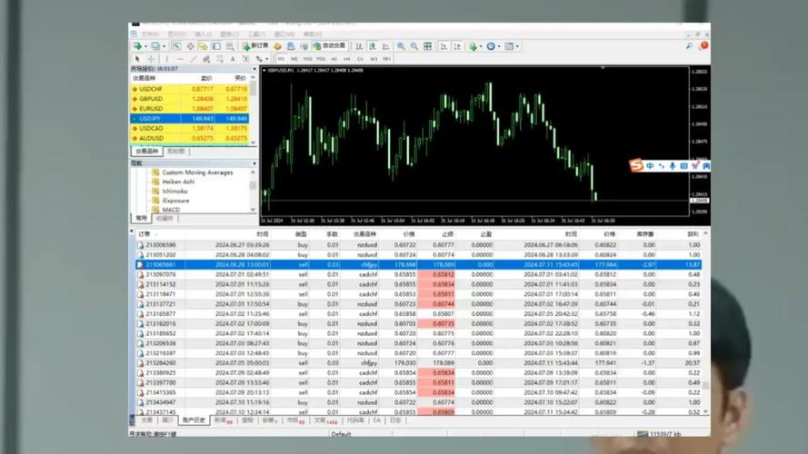Toggle the AutoTrading (自动交易) button
This screenshot has height=454, width=808.
329,45
